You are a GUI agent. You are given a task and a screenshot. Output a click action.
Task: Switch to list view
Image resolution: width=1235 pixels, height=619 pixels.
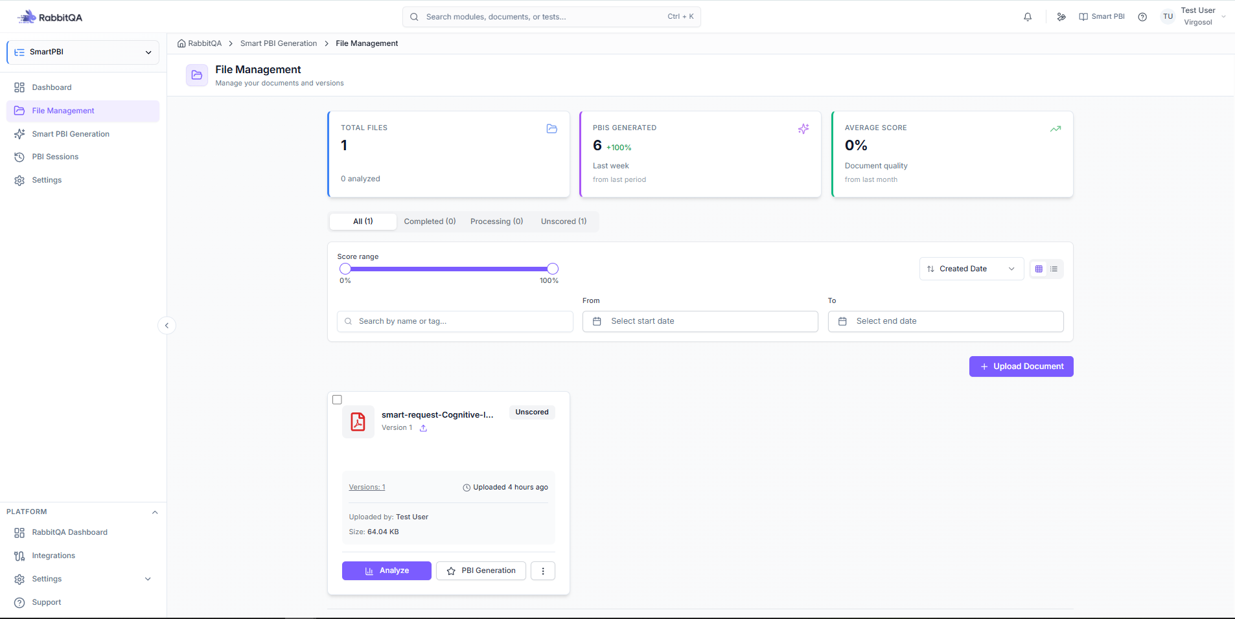click(x=1054, y=269)
